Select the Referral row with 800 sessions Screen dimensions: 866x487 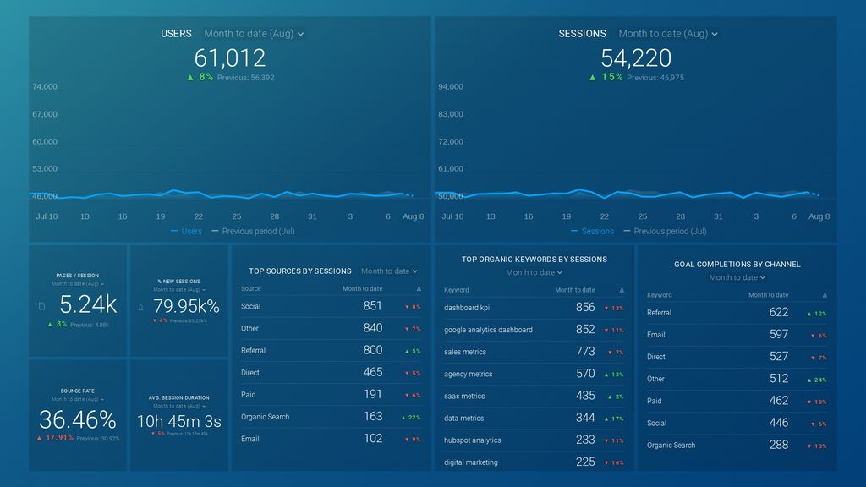[x=331, y=351]
